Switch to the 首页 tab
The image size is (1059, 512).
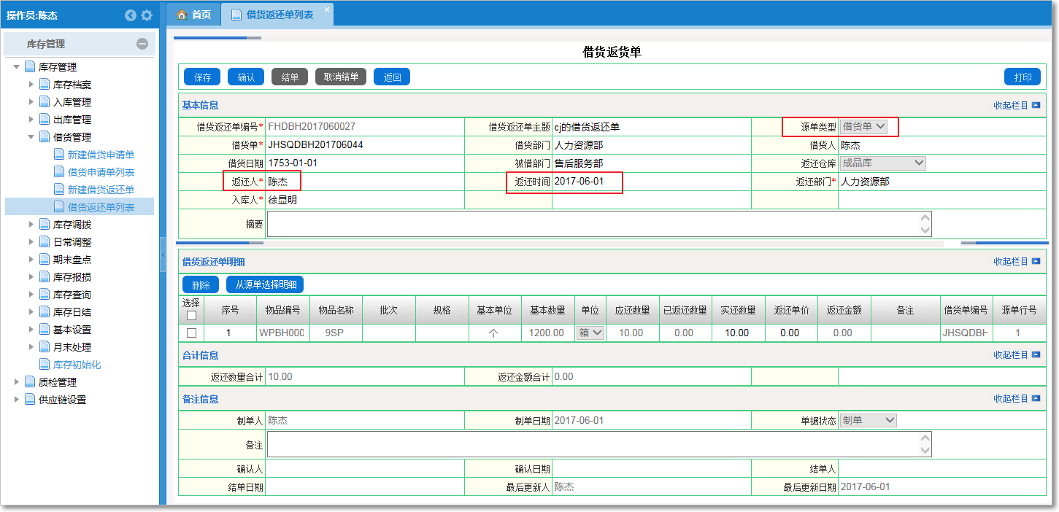(194, 15)
